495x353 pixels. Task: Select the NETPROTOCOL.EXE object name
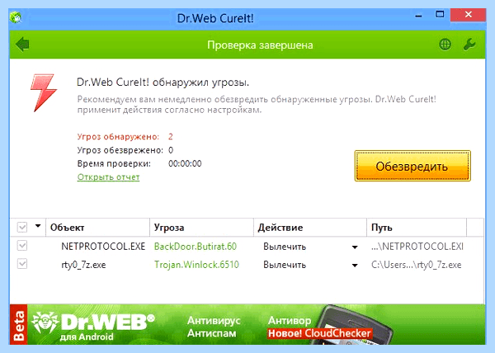pos(103,247)
